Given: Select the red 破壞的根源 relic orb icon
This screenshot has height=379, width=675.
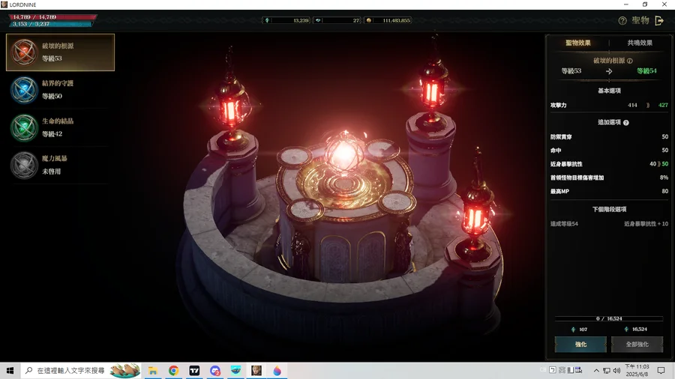Looking at the screenshot, I should [24, 52].
